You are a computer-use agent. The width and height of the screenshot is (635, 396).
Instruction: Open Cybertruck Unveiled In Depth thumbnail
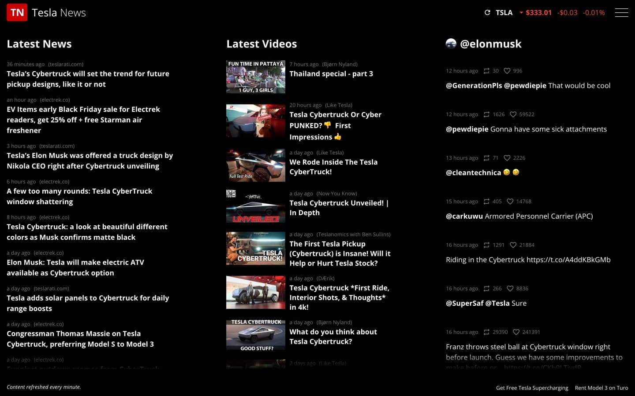[256, 206]
